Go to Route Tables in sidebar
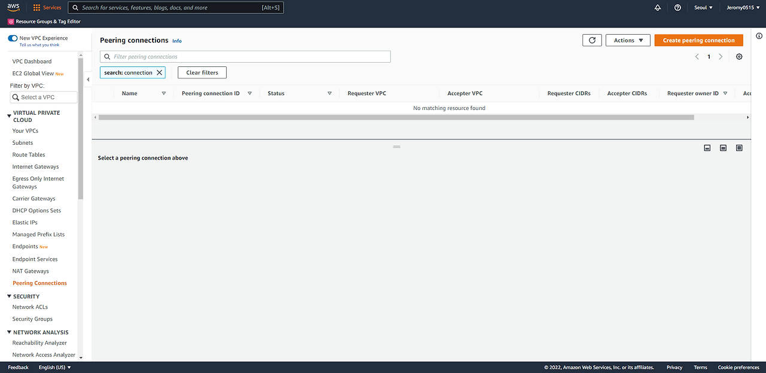Viewport: 766px width, 373px height. (29, 155)
